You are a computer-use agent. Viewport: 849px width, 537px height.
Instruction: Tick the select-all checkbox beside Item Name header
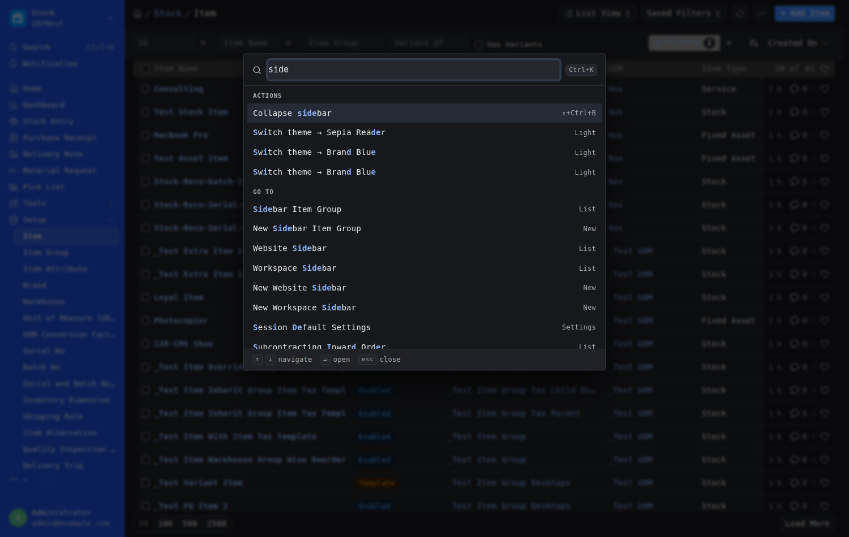(x=145, y=68)
